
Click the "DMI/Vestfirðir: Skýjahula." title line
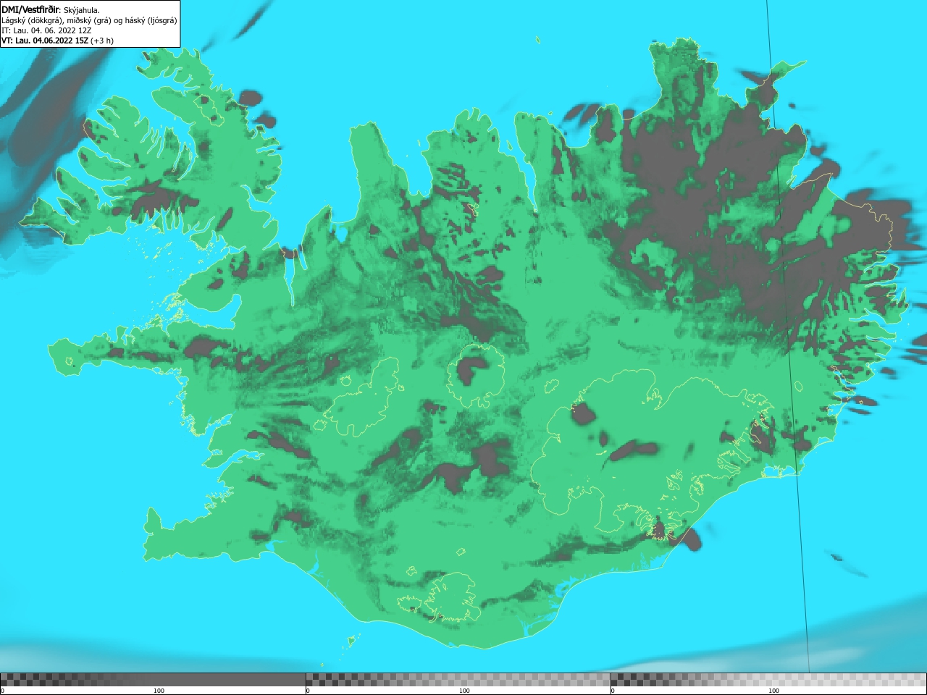pyautogui.click(x=51, y=9)
